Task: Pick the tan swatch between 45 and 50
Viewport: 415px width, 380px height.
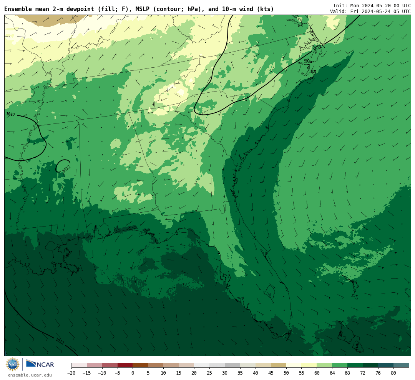Action: 279,365
